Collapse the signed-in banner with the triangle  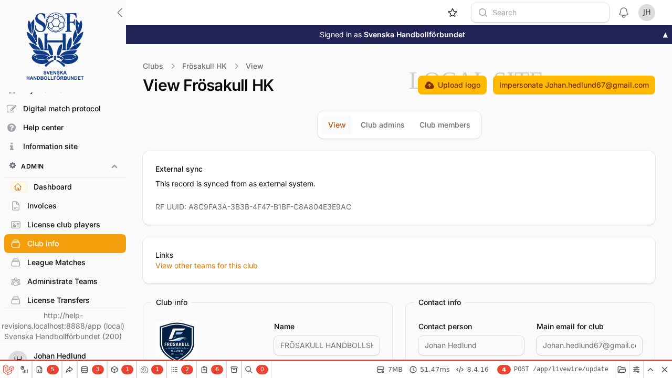[665, 35]
